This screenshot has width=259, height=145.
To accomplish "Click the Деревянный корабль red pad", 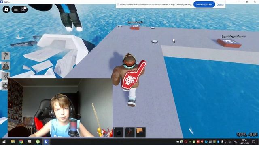I will [135, 27].
